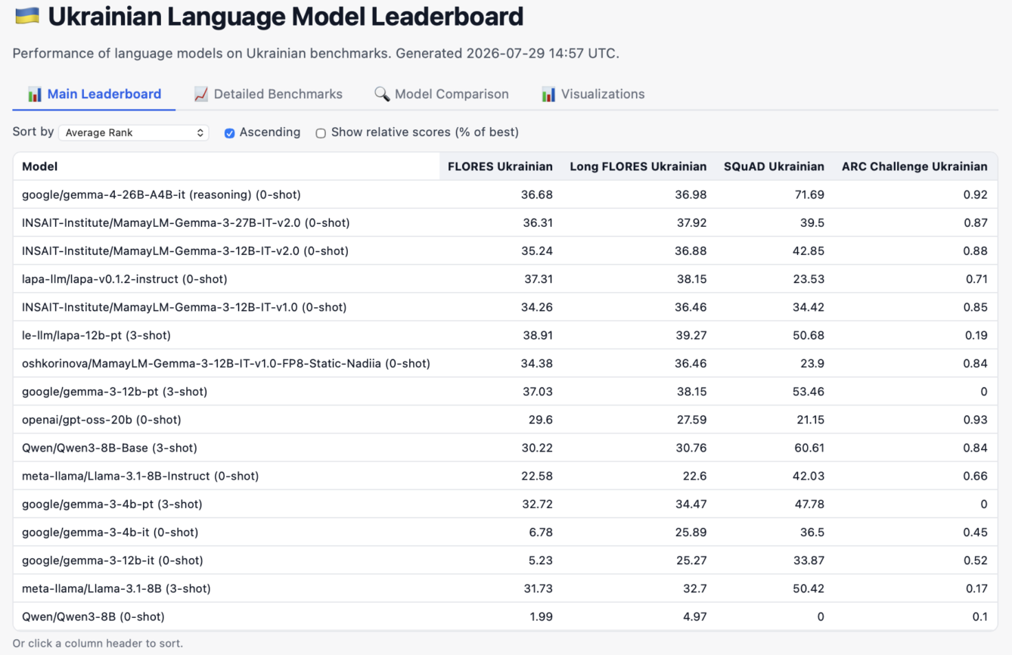The image size is (1012, 655).
Task: Click the ARC Challenge value 0.66
Action: pos(976,476)
